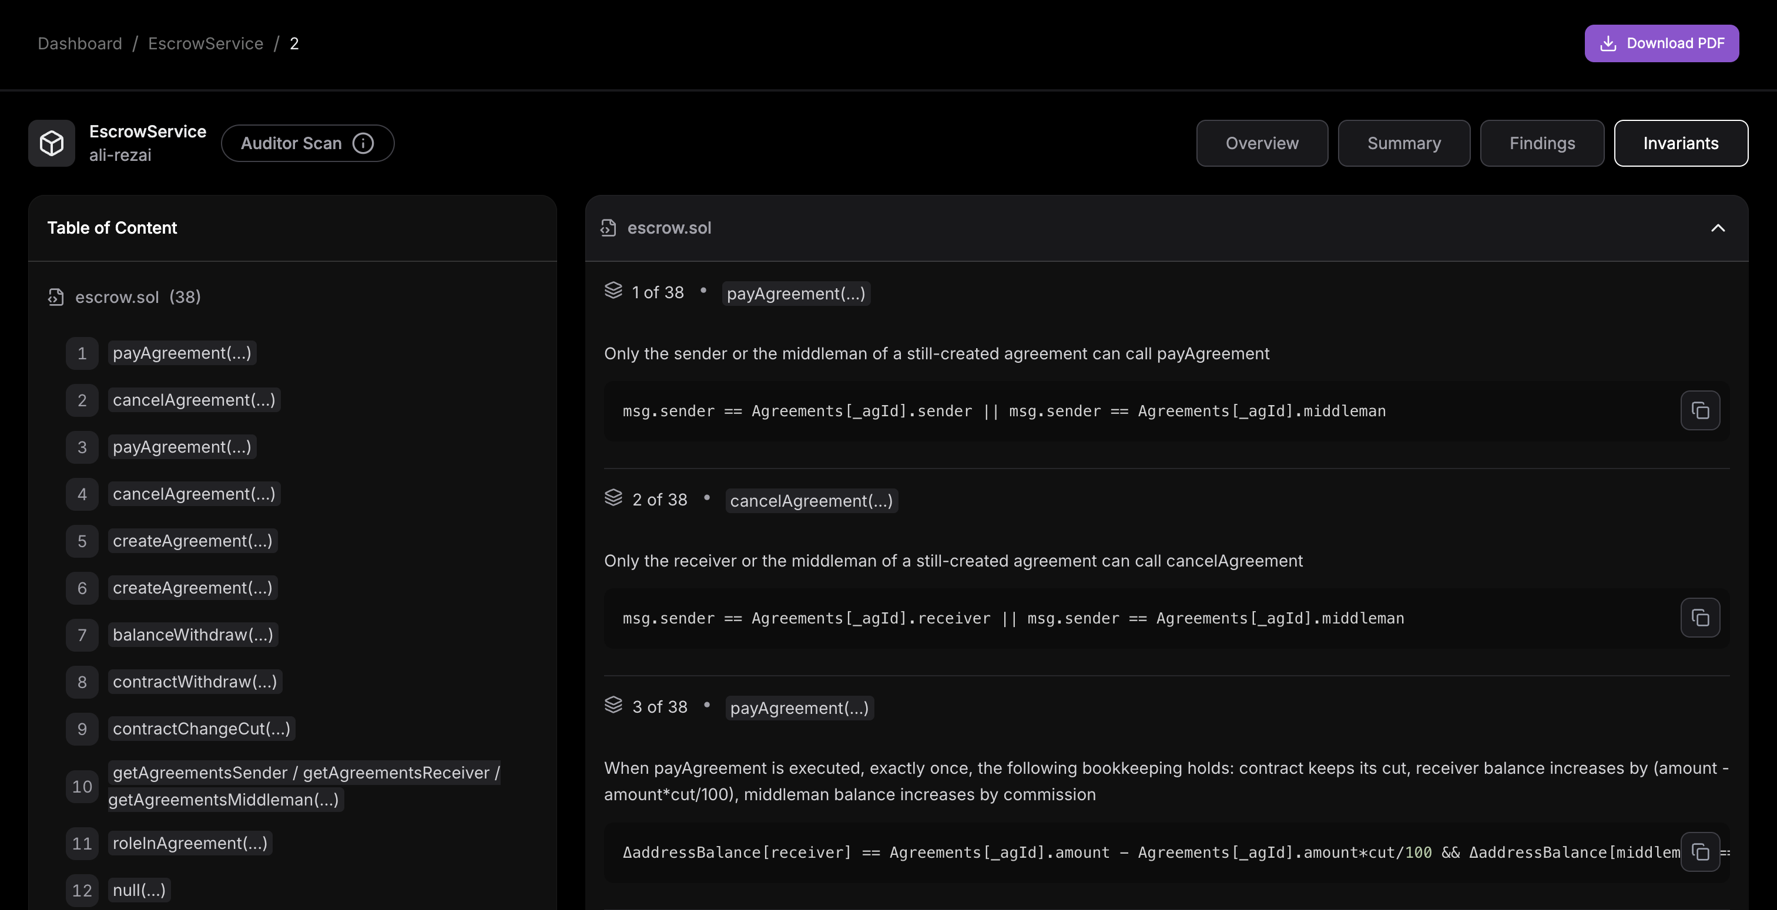This screenshot has width=1777, height=910.
Task: Copy the addressBalance bookkeeping code snippet
Action: click(x=1700, y=852)
